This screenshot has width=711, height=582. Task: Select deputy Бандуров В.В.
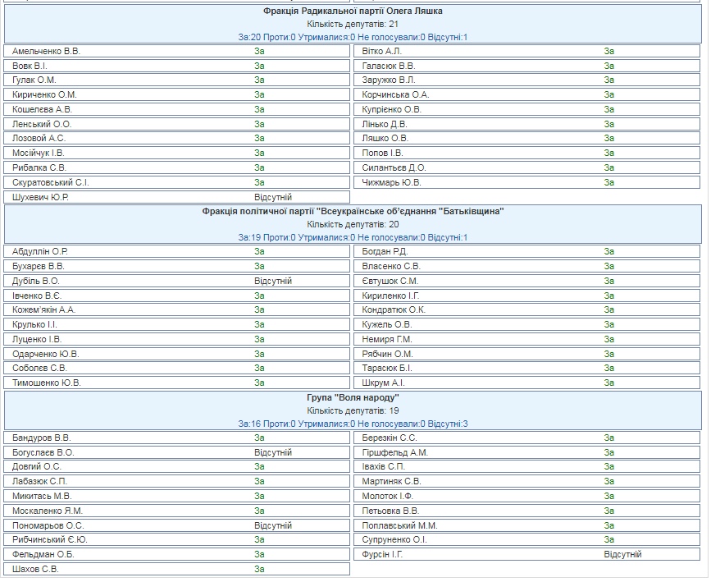point(41,438)
